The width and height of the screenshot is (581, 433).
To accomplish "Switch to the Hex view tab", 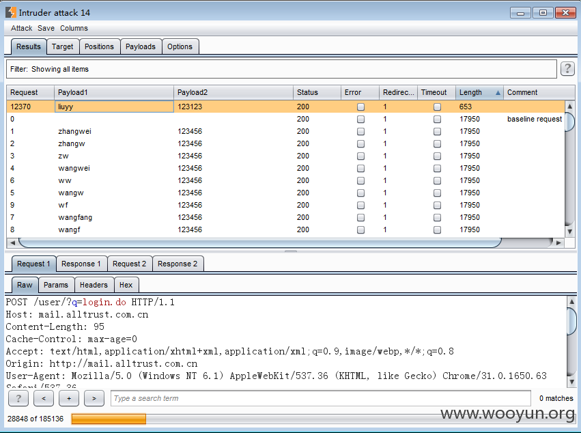I will [x=126, y=285].
